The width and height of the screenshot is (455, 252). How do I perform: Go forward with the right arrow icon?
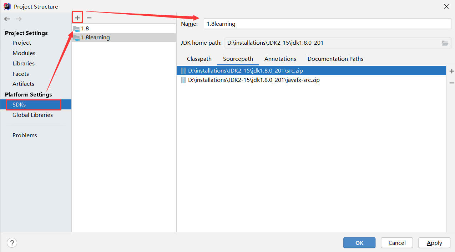(19, 19)
